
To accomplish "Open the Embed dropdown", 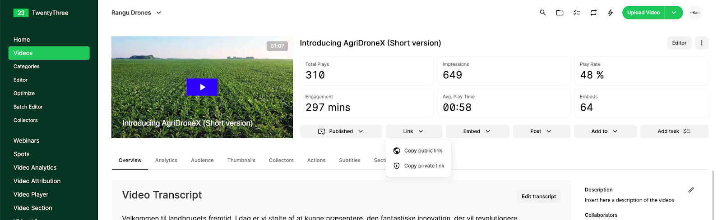I will (477, 131).
